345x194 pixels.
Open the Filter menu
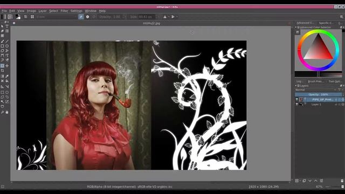click(64, 11)
